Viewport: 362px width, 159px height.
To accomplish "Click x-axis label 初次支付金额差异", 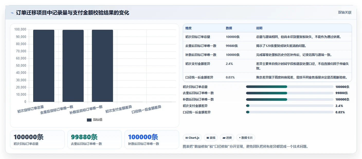I will pos(119,109).
